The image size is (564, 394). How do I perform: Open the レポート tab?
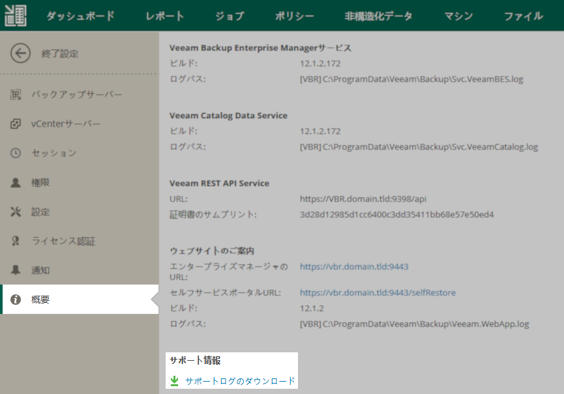click(x=165, y=16)
